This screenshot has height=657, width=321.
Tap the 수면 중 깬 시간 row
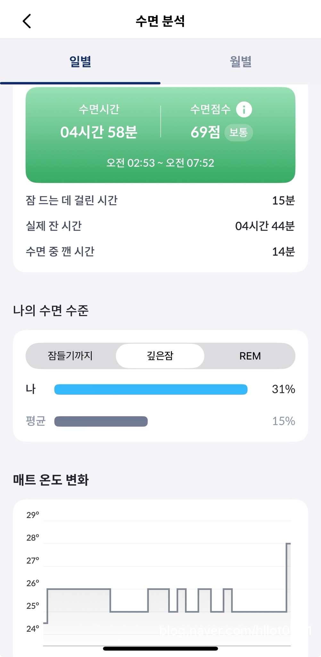click(160, 252)
